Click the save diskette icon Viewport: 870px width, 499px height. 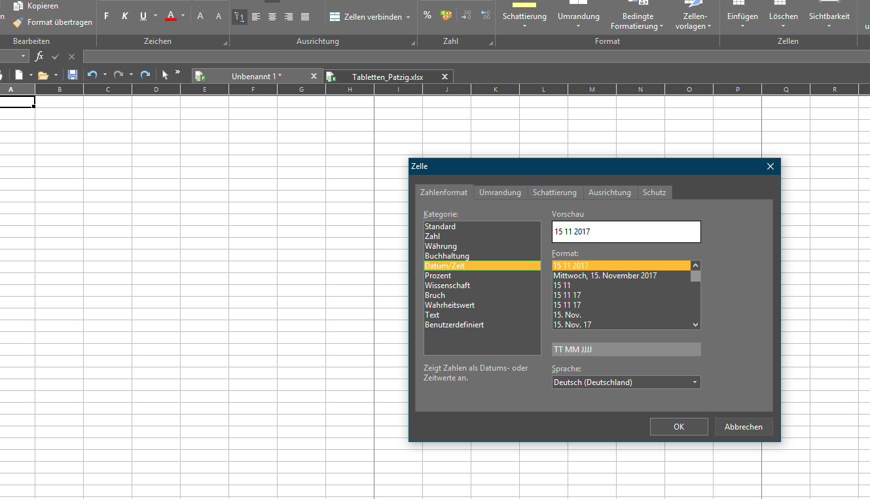[73, 75]
